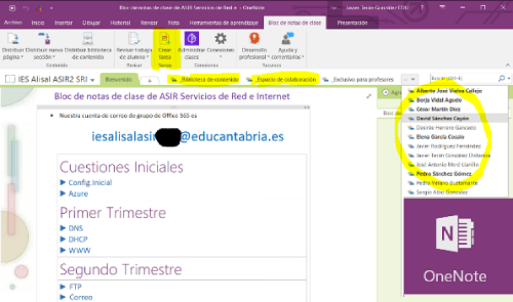Open Biblioteca de contenido section group
The image size is (513, 302).
click(x=205, y=79)
